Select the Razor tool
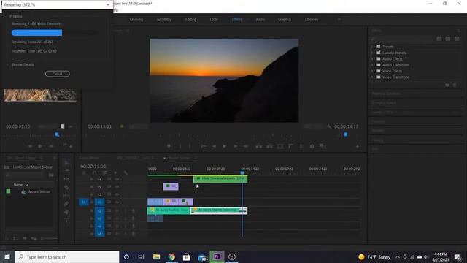The height and width of the screenshot is (263, 467). tap(66, 187)
